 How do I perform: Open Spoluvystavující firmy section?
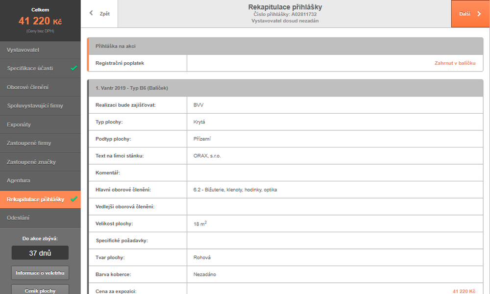40,106
